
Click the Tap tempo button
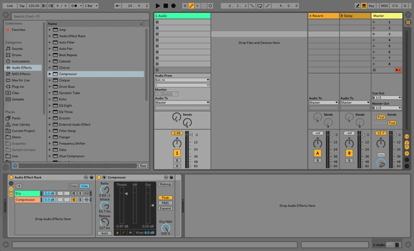point(22,6)
